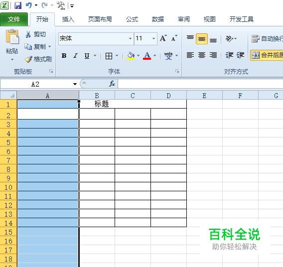
Task: Switch to the 插入 tab
Action: pyautogui.click(x=68, y=19)
